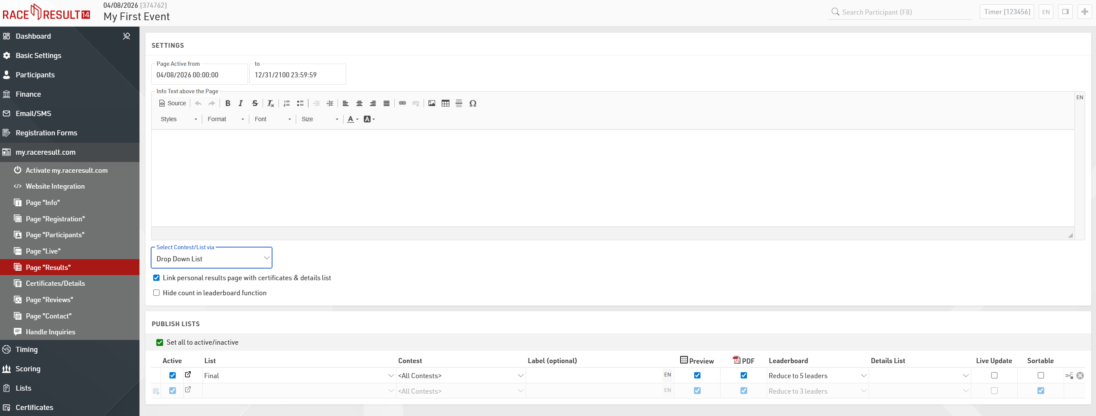
Task: Click the insert link icon
Action: 402,103
